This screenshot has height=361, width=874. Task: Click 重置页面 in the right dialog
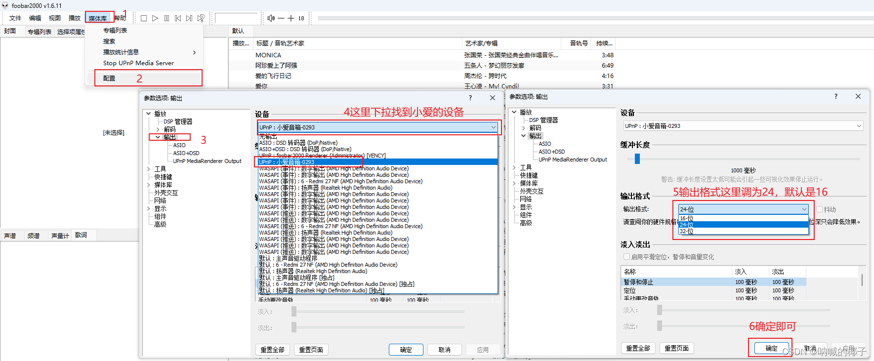click(x=677, y=348)
